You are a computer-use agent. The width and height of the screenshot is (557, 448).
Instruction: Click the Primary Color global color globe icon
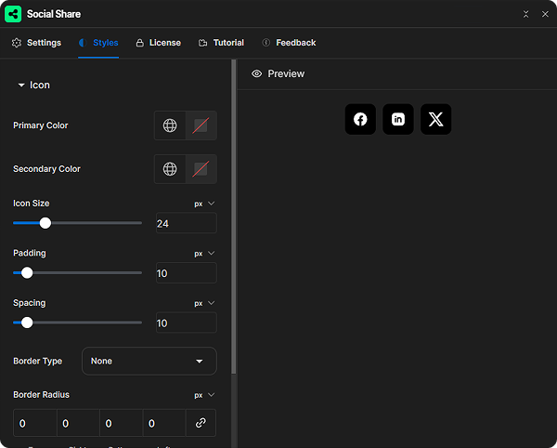170,125
